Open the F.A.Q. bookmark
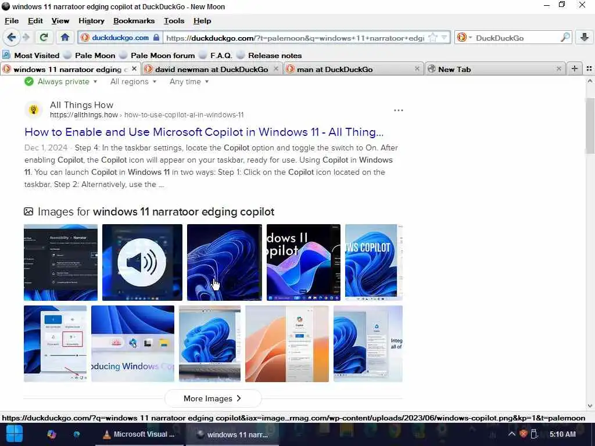 point(216,55)
